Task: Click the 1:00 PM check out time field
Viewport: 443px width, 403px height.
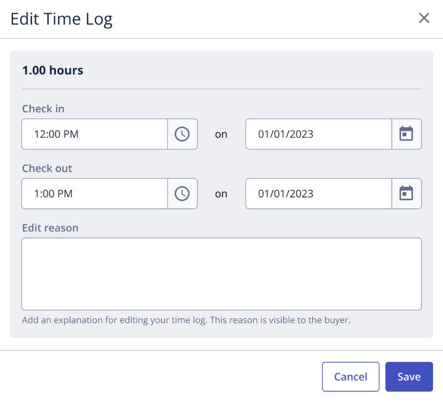Action: [94, 194]
